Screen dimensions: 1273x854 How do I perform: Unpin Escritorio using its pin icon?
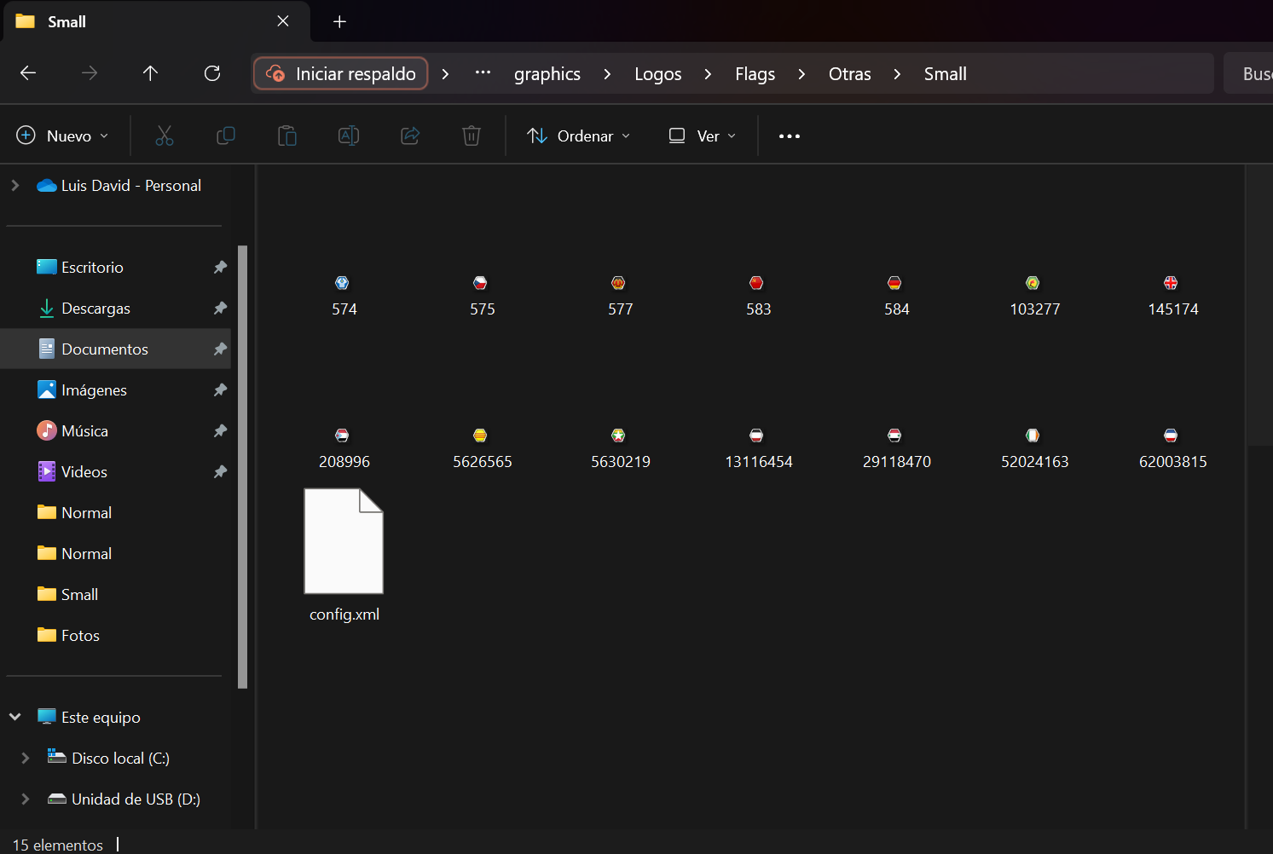click(x=220, y=267)
